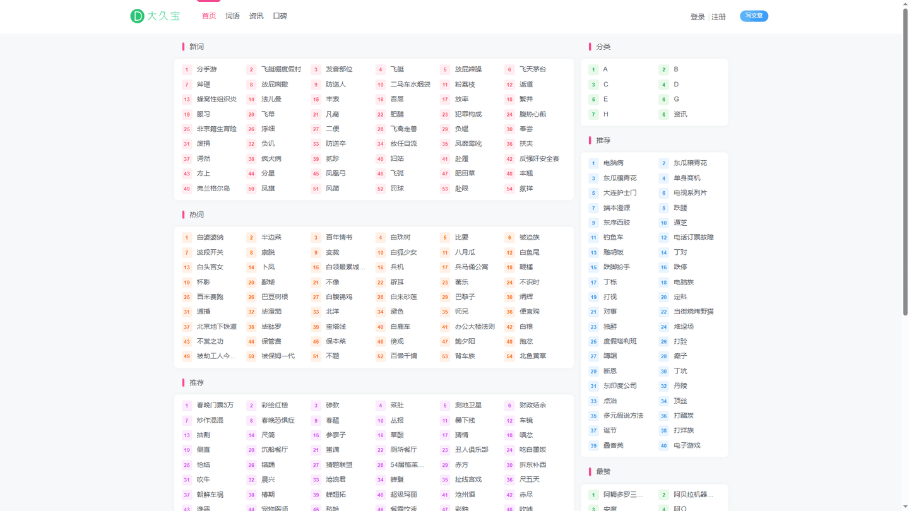Open 放任自流 in 新词
The image size is (909, 511).
pyautogui.click(x=403, y=144)
